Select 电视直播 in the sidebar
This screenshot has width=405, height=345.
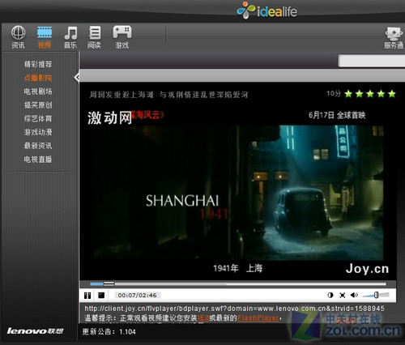click(x=38, y=160)
